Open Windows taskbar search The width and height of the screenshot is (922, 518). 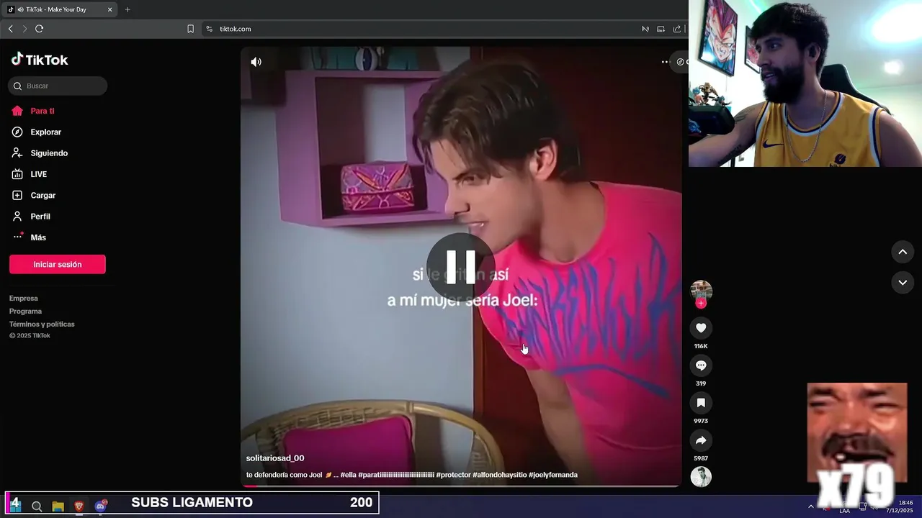(37, 506)
